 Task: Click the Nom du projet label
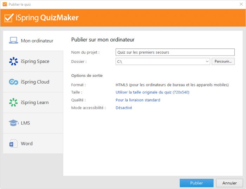click(x=85, y=52)
